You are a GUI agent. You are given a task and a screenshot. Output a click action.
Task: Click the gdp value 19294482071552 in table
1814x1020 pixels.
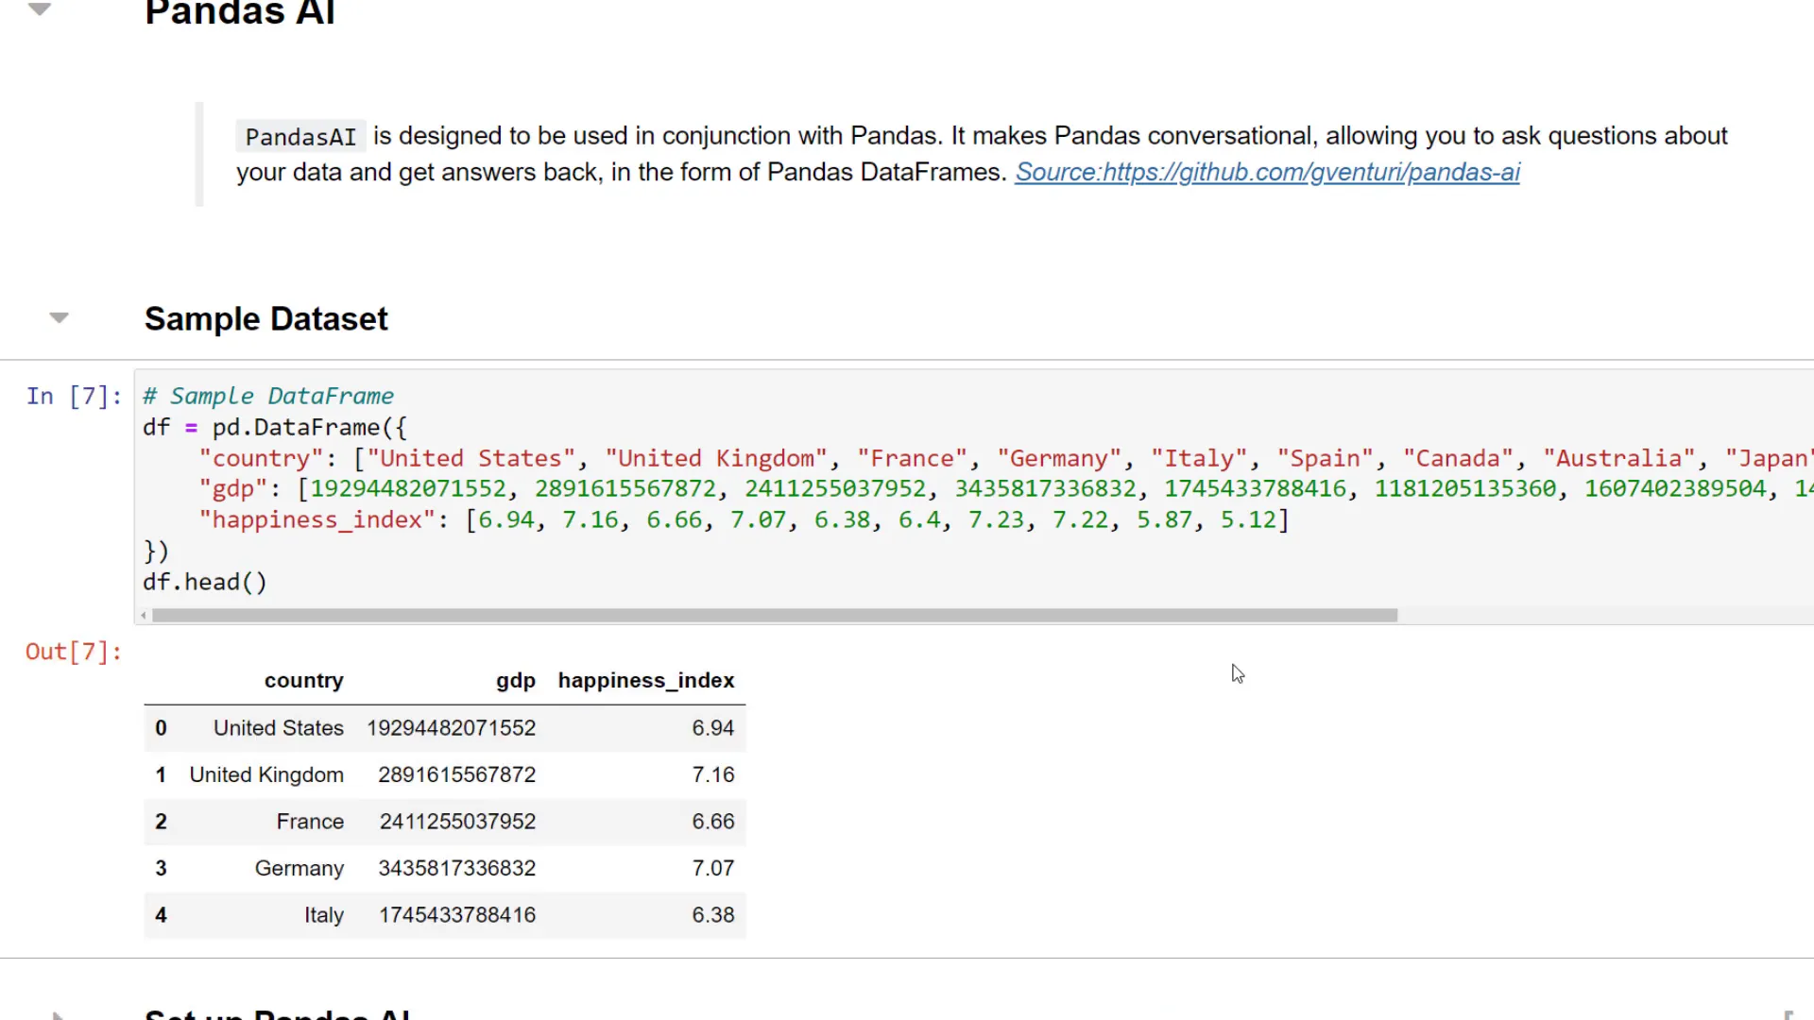pos(451,728)
